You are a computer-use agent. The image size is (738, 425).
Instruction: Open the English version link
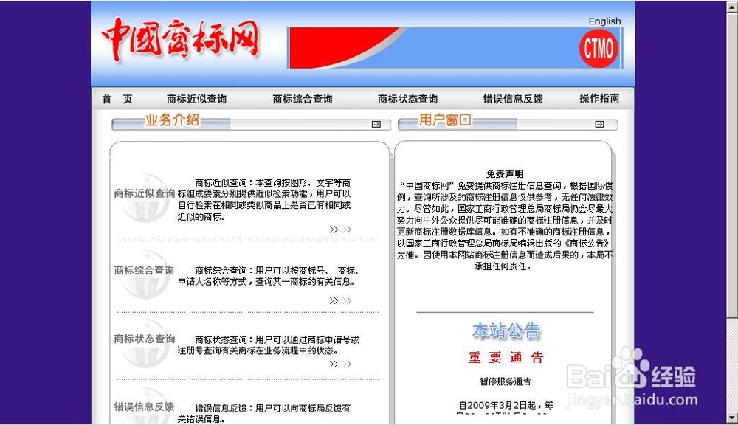point(604,21)
